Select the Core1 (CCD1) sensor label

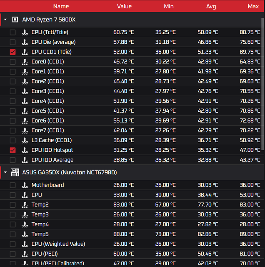(48, 71)
